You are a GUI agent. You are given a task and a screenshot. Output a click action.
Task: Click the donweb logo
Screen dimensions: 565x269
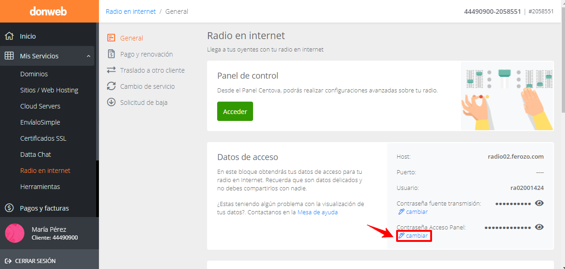48,11
